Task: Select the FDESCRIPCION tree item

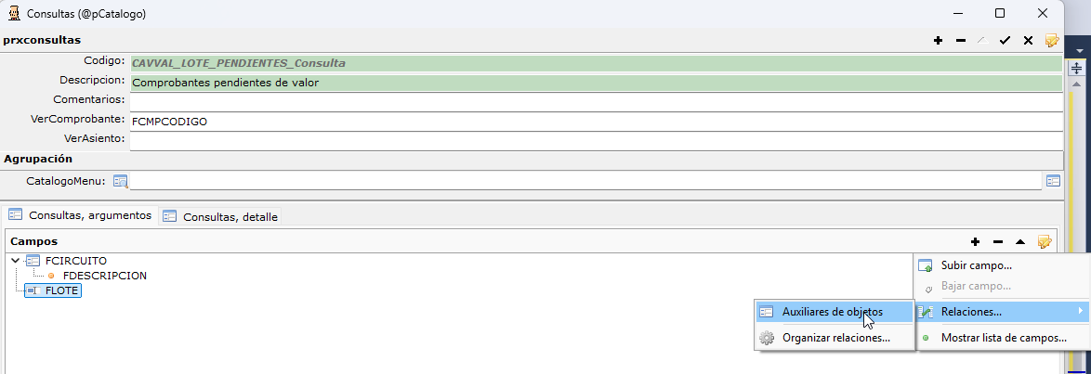Action: pyautogui.click(x=104, y=276)
